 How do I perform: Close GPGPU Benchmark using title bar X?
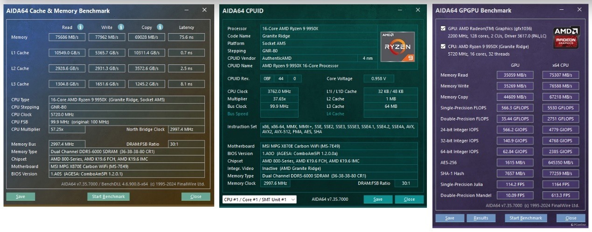579,10
